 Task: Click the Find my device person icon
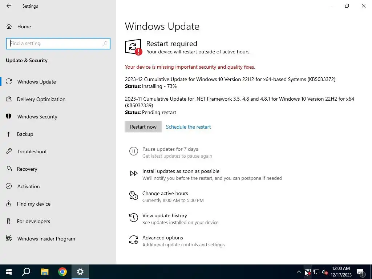tap(9, 203)
